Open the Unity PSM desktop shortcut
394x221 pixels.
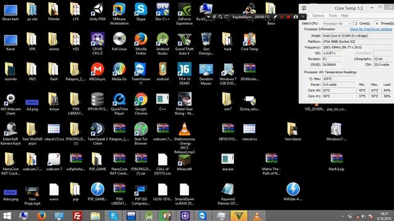[x=97, y=12]
